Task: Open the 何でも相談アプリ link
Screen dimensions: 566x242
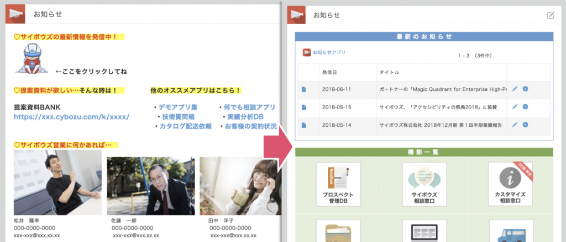Action: click(249, 107)
